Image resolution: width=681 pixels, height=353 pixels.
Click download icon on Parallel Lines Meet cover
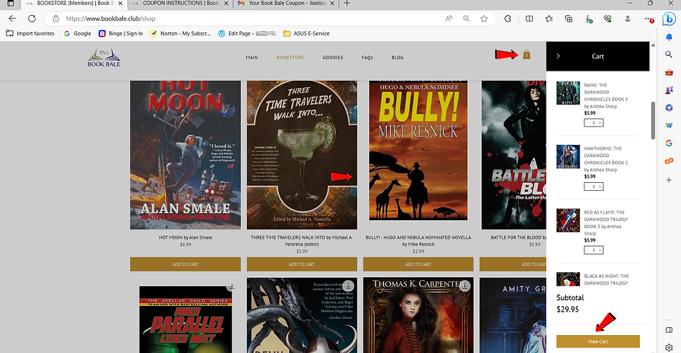[232, 287]
